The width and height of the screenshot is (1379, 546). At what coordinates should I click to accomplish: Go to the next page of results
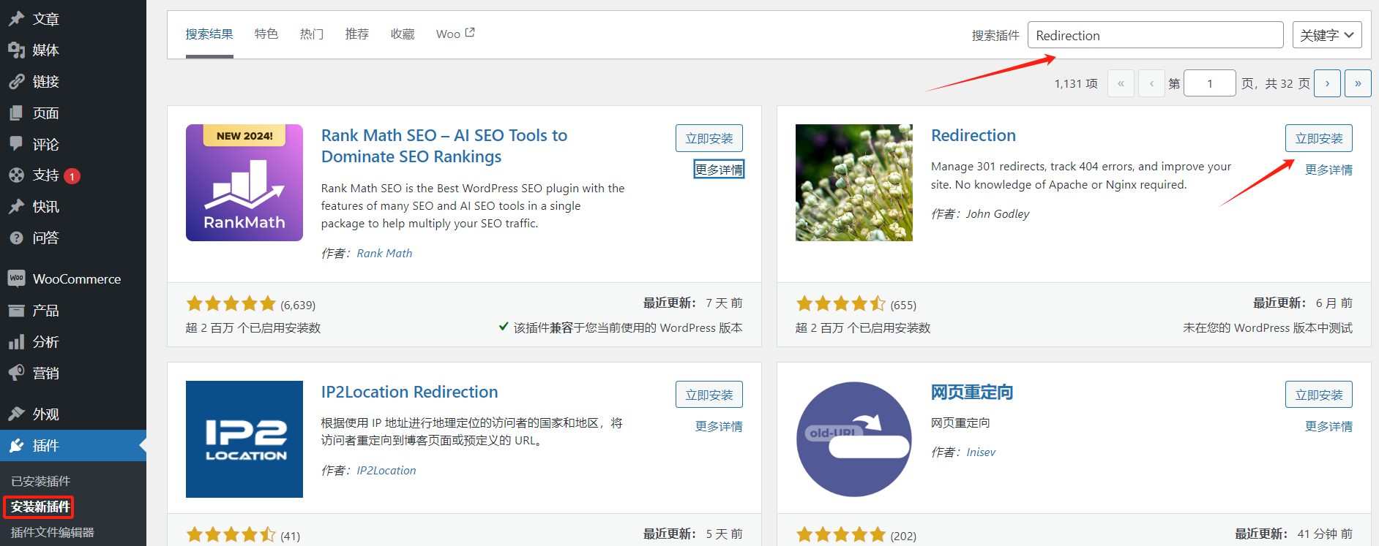point(1327,83)
